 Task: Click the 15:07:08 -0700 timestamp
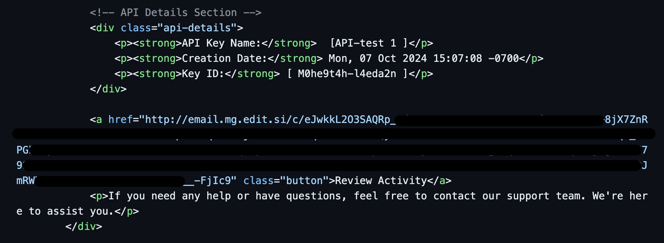[476, 58]
